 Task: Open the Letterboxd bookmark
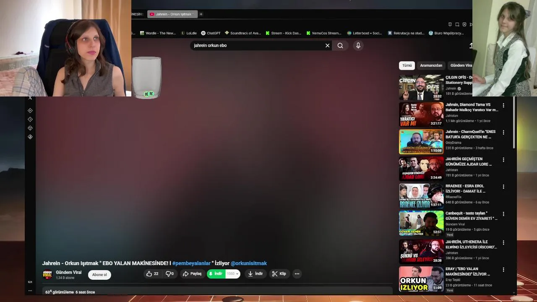point(365,33)
